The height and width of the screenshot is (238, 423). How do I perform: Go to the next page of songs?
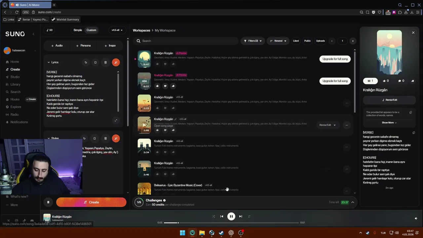point(353,41)
